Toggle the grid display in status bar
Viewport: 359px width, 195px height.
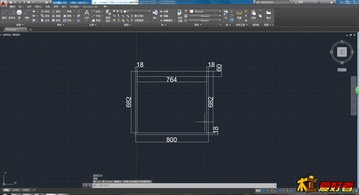point(263,190)
